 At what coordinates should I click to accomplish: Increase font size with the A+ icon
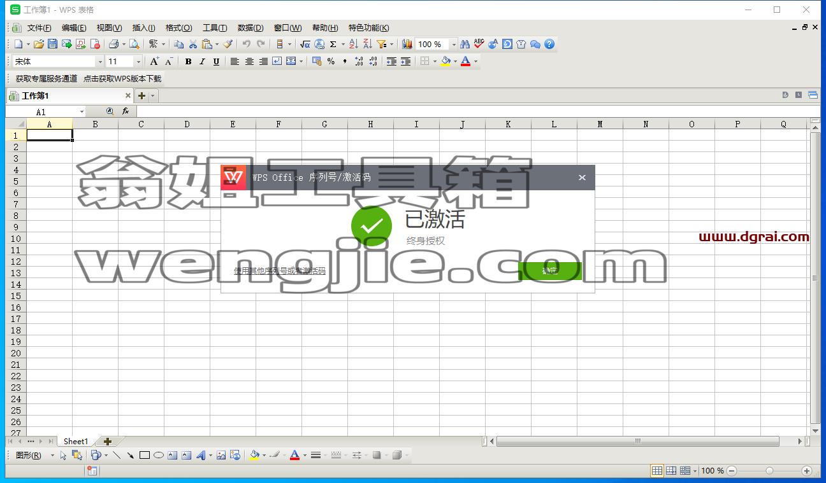click(154, 62)
